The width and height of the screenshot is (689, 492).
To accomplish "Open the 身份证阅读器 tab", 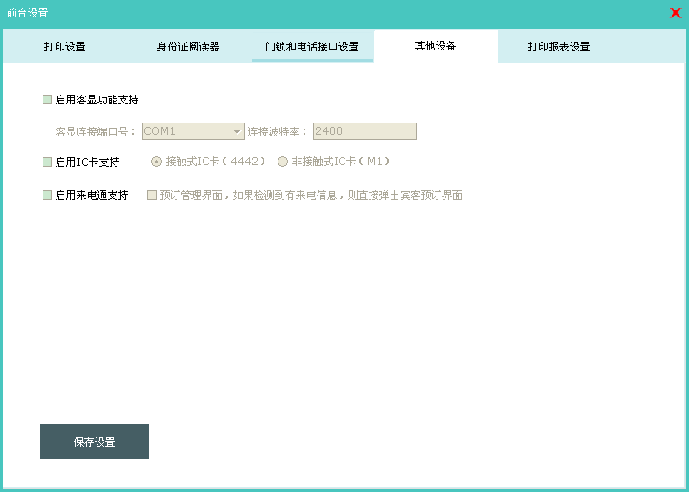I will [x=188, y=47].
